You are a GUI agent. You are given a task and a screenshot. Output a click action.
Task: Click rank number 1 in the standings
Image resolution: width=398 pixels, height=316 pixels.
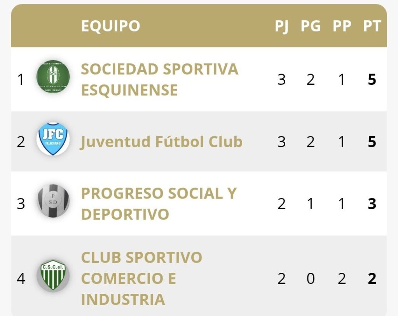coord(21,80)
